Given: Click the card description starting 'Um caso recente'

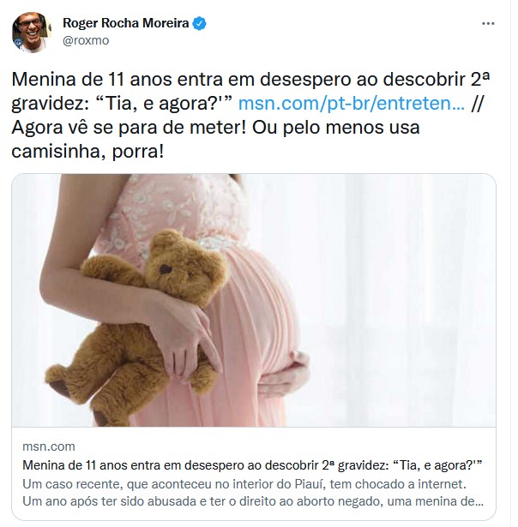Looking at the screenshot, I should (244, 484).
